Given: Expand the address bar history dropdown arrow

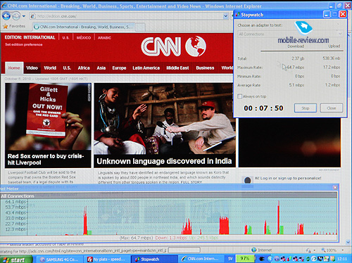Looking at the screenshot, I should (x=225, y=16).
